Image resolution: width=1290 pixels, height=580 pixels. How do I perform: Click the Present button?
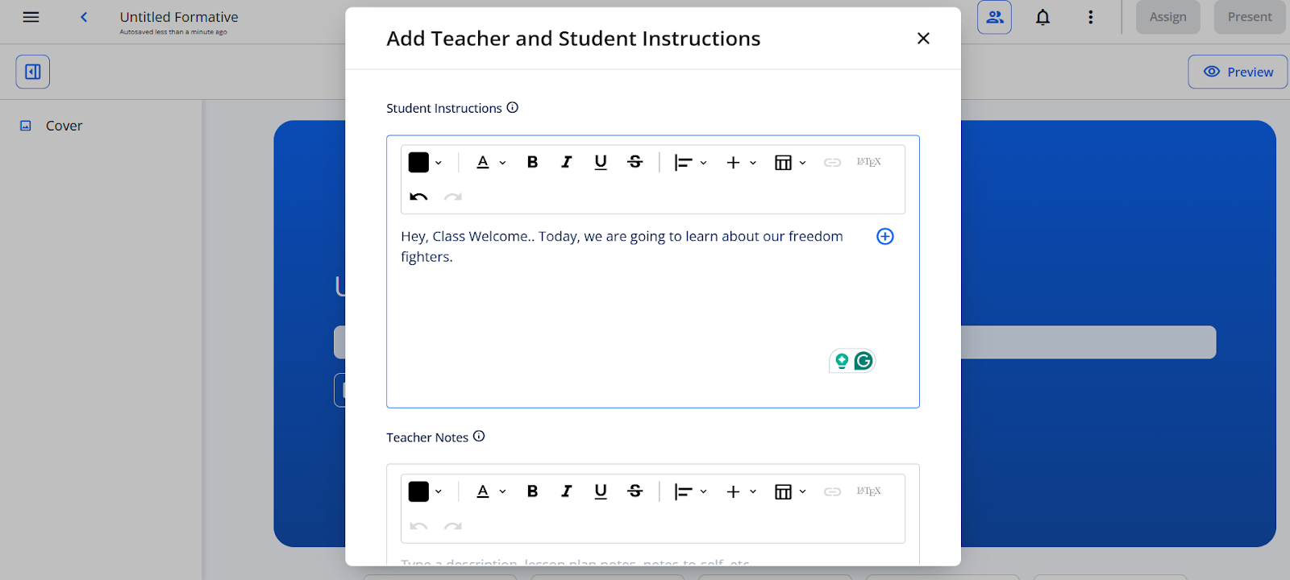click(1250, 17)
